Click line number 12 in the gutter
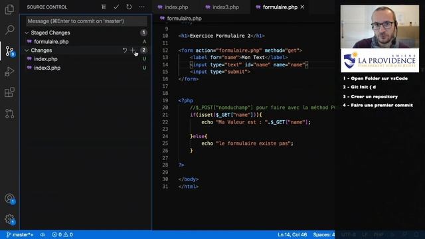 tap(165, 50)
